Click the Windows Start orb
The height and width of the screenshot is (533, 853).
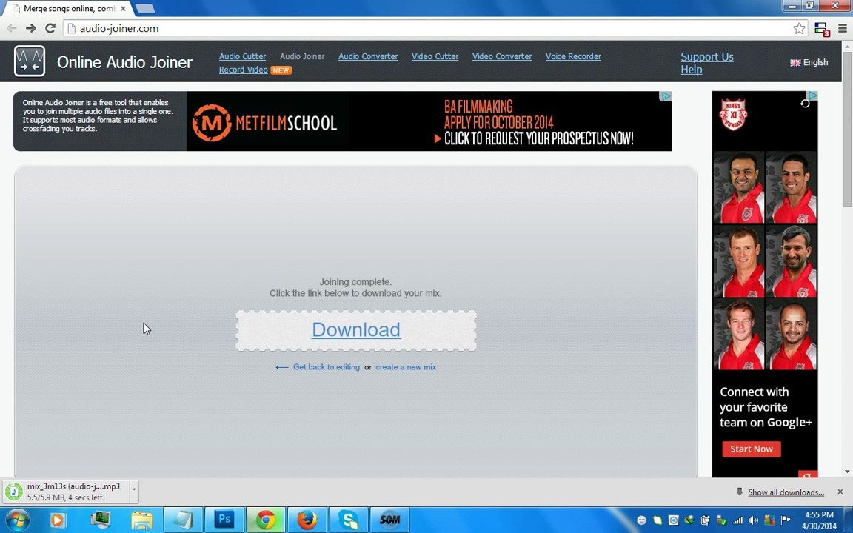click(x=16, y=520)
